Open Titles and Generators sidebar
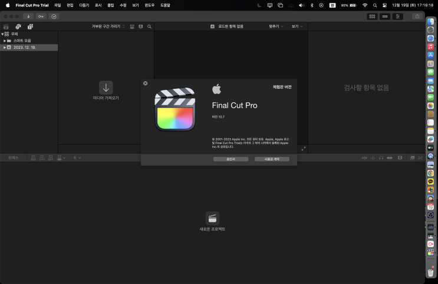438x284 pixels. pyautogui.click(x=30, y=26)
